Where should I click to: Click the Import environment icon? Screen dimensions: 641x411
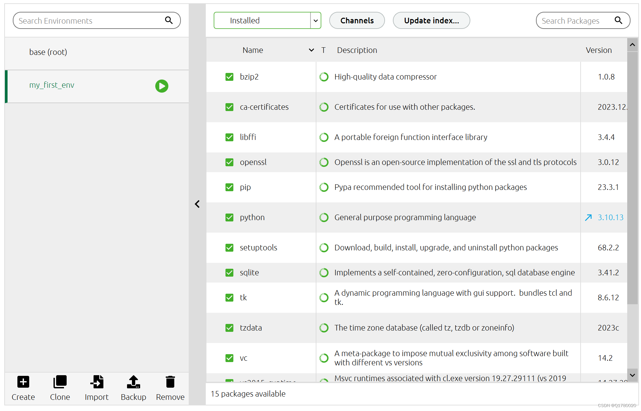(x=97, y=382)
